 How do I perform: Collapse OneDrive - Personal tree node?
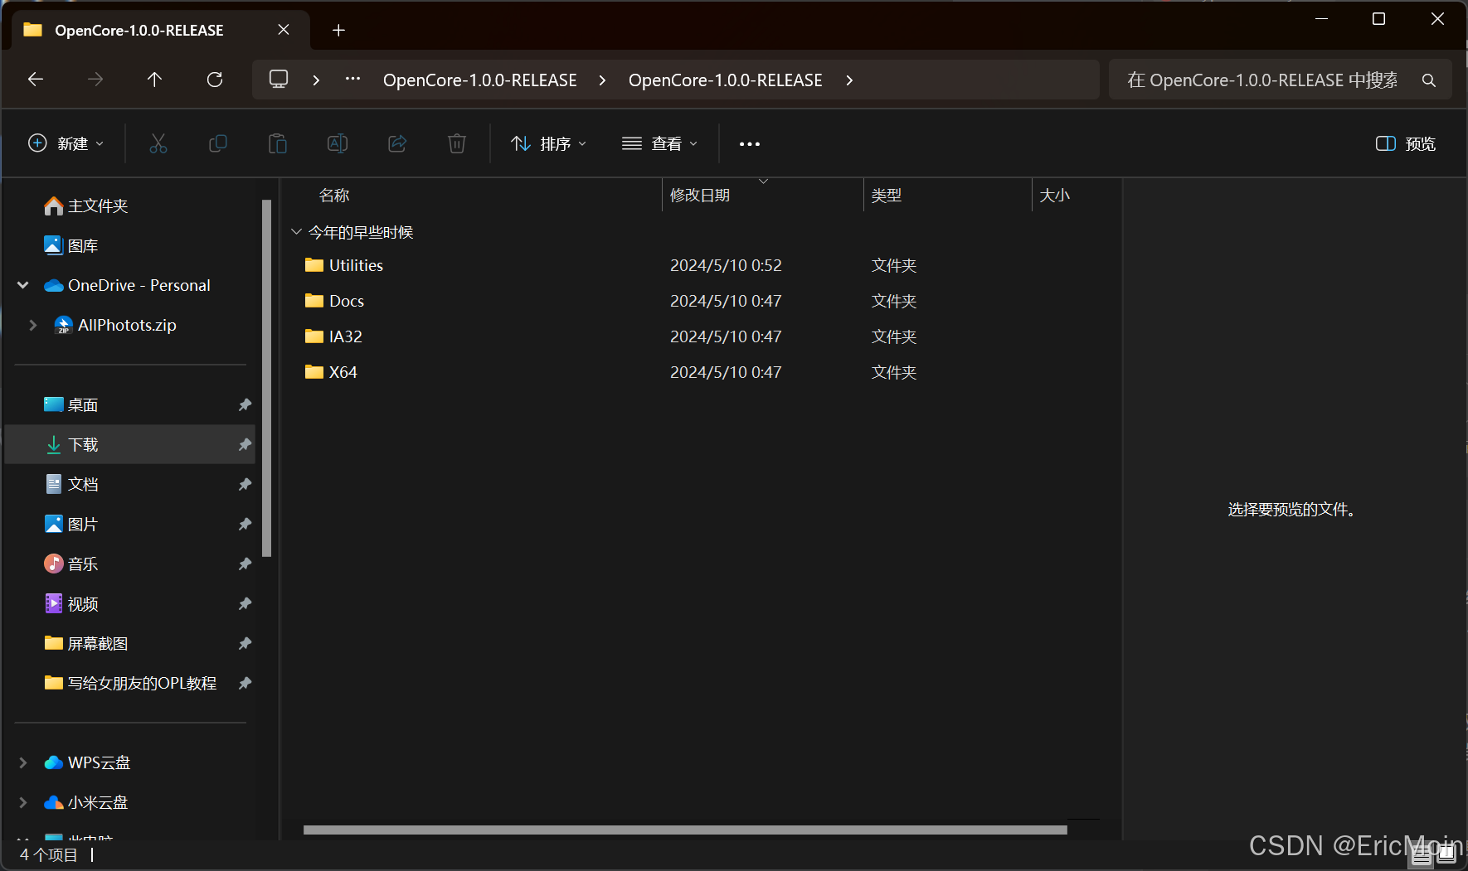[23, 285]
